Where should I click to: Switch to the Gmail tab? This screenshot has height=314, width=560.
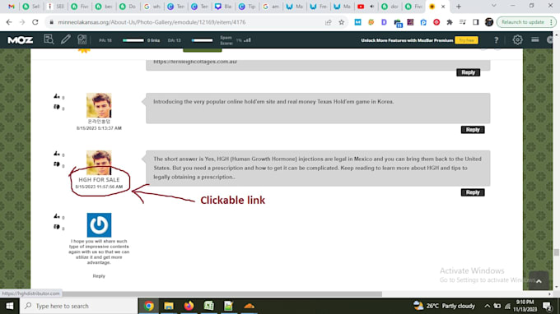point(11,7)
